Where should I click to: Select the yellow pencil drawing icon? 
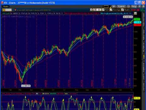(x=110, y=7)
